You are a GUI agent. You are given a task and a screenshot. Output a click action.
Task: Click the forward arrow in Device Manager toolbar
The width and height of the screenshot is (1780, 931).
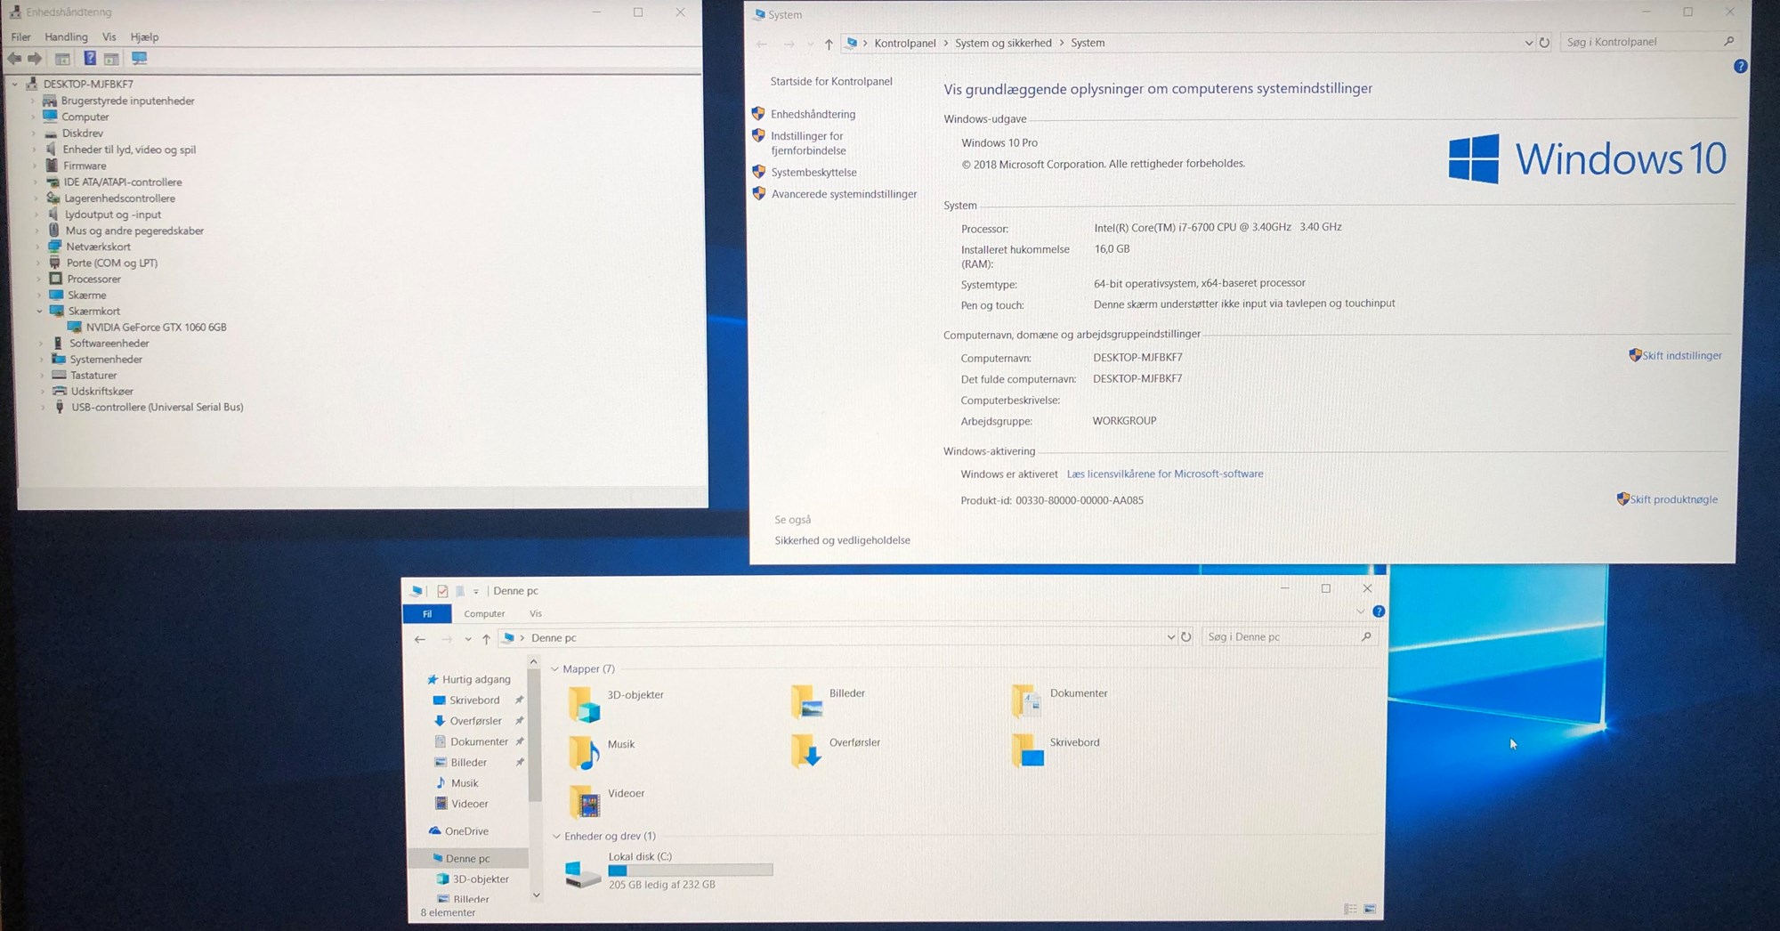35,59
